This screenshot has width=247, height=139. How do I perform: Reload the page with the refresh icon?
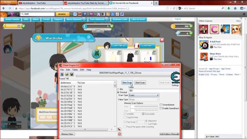pyautogui.click(x=174, y=8)
